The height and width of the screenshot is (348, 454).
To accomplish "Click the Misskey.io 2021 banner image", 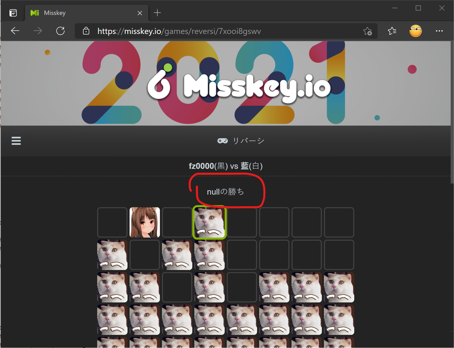I will 225,83.
